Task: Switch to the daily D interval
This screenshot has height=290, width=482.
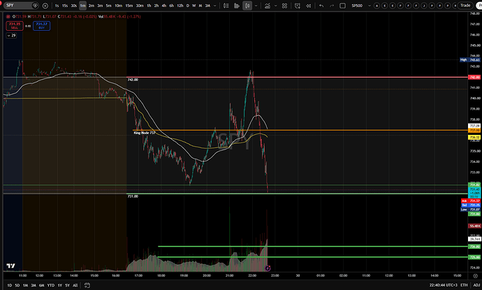Action: click(187, 6)
